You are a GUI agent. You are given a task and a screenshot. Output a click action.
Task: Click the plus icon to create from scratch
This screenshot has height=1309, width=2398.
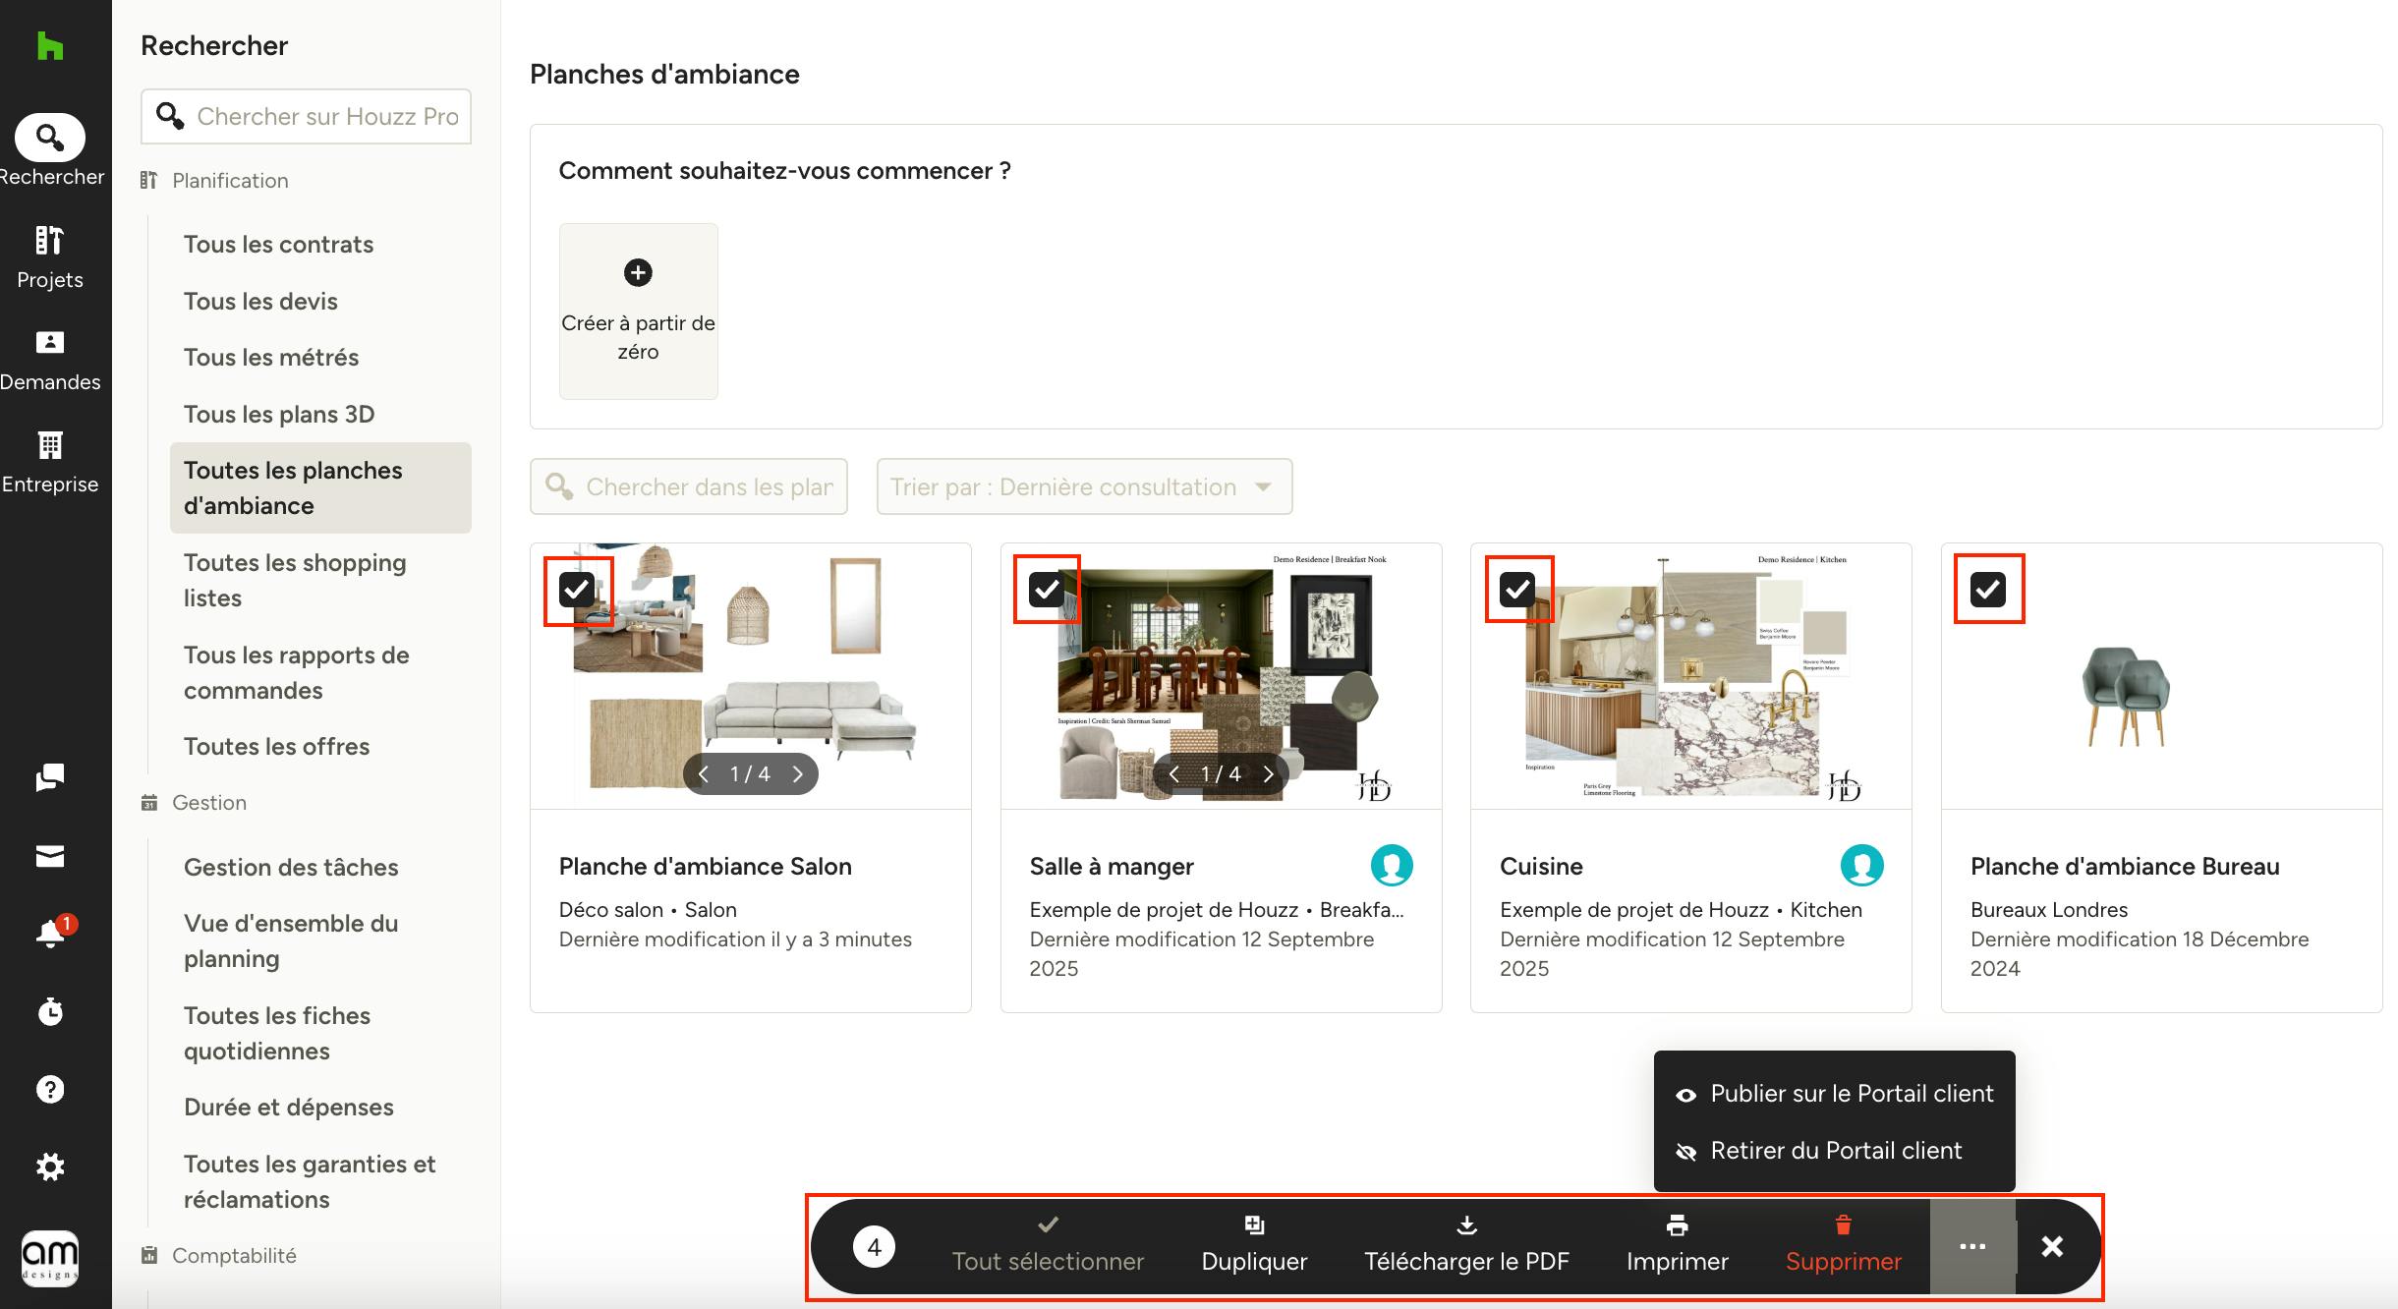(638, 272)
